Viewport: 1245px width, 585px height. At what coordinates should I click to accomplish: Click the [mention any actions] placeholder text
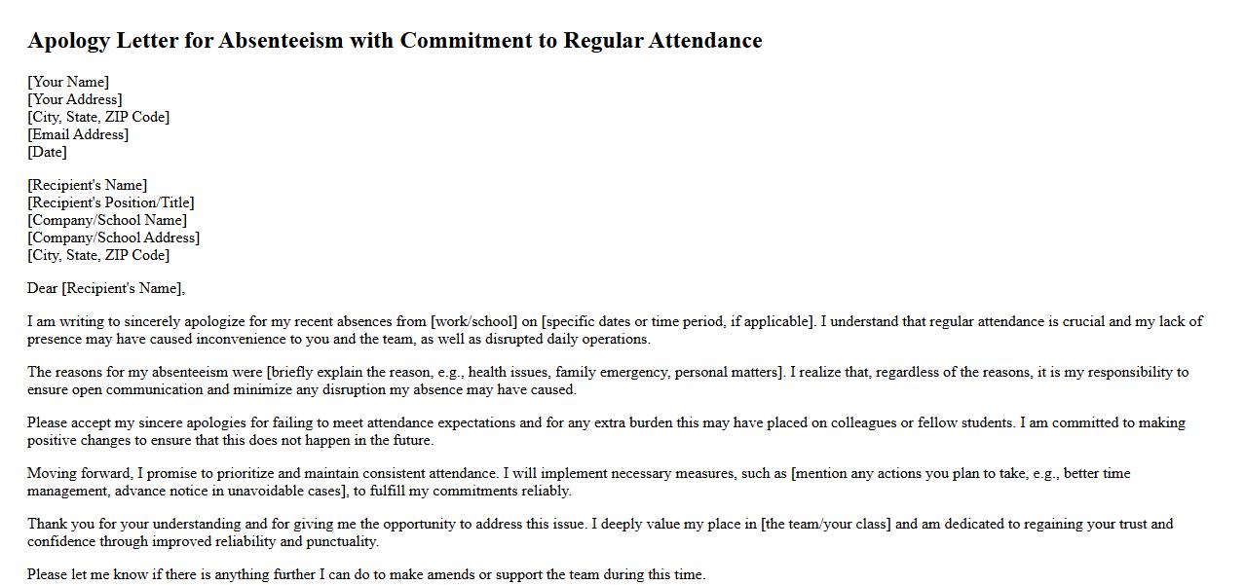[x=925, y=473]
